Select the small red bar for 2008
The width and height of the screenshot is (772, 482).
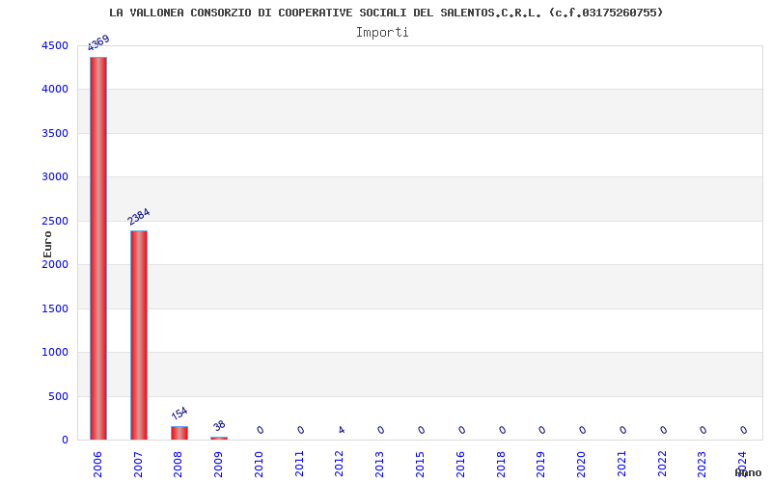tap(179, 433)
